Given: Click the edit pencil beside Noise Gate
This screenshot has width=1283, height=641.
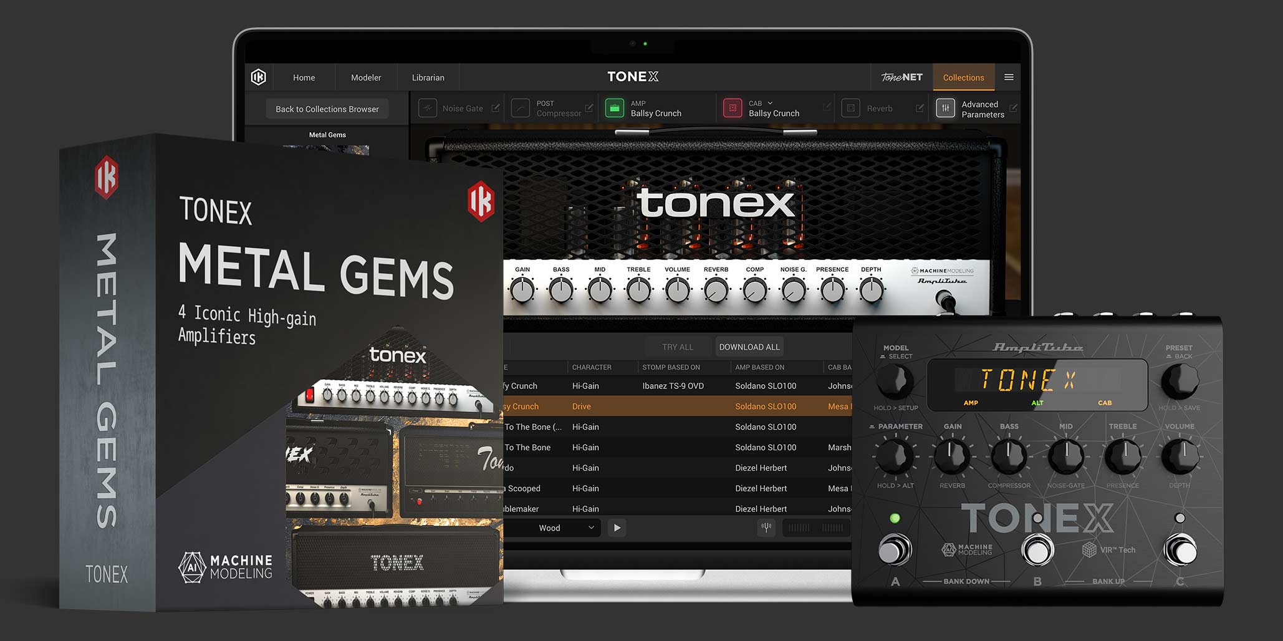Looking at the screenshot, I should (x=494, y=108).
